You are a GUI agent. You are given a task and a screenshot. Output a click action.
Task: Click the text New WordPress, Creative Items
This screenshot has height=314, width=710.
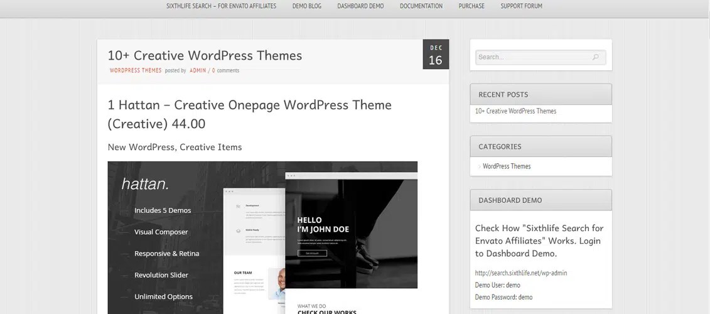175,147
